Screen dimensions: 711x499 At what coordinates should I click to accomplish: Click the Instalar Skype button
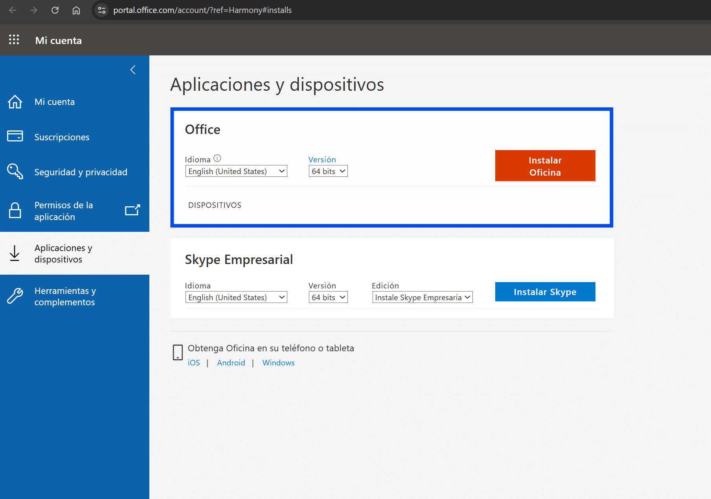[x=545, y=292]
